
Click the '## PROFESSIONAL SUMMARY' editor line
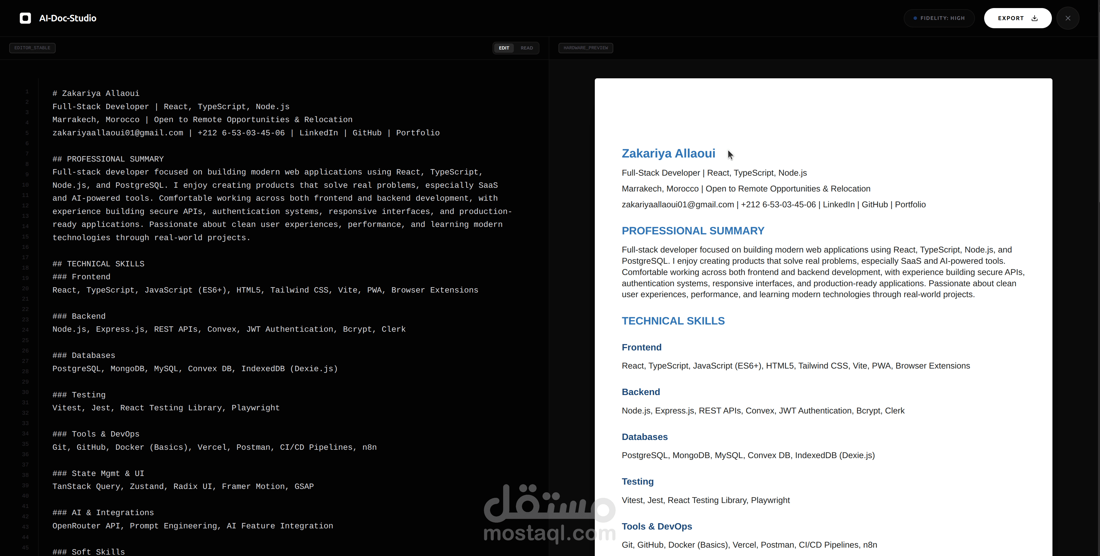pyautogui.click(x=108, y=159)
